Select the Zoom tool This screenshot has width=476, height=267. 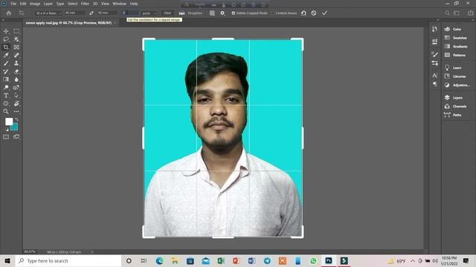pos(6,111)
